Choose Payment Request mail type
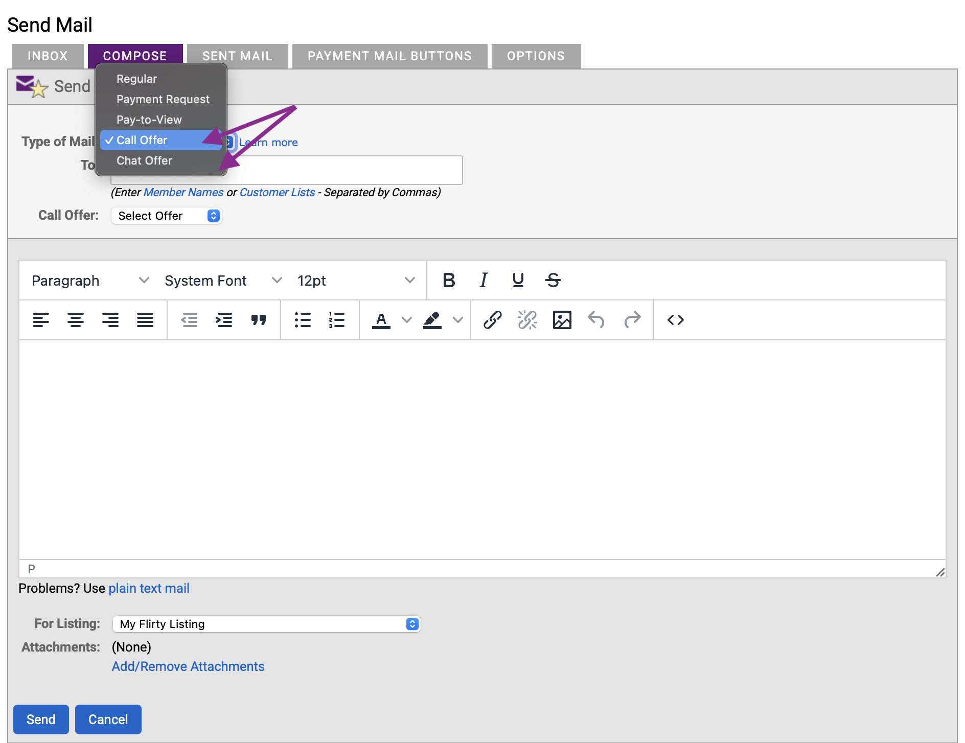This screenshot has height=743, width=965. (x=161, y=99)
